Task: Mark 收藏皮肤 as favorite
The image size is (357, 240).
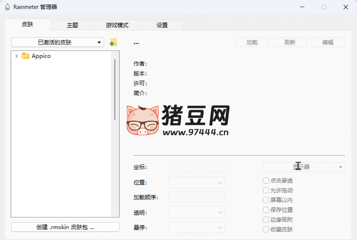Action: pyautogui.click(x=266, y=229)
